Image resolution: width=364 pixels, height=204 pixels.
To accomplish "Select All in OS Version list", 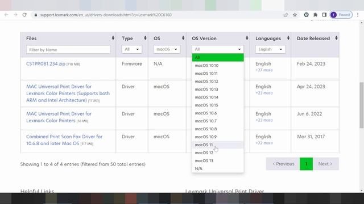I will pos(218,58).
